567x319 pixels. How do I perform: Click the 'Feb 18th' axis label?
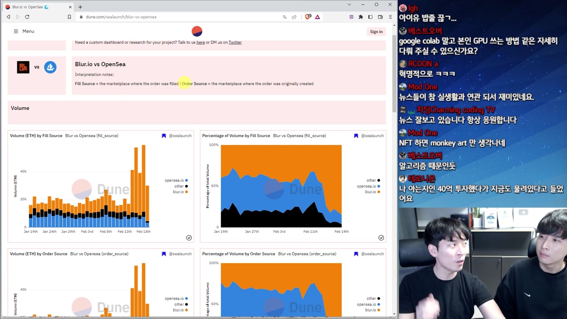point(143,232)
